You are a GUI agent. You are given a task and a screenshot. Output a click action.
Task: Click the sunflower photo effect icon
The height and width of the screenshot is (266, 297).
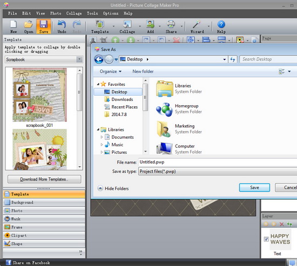240,40
